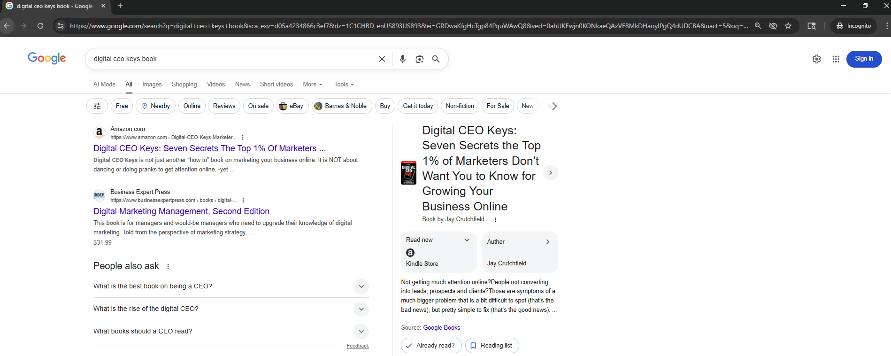The height and width of the screenshot is (356, 891).
Task: Toggle the Reading list chip
Action: [492, 346]
